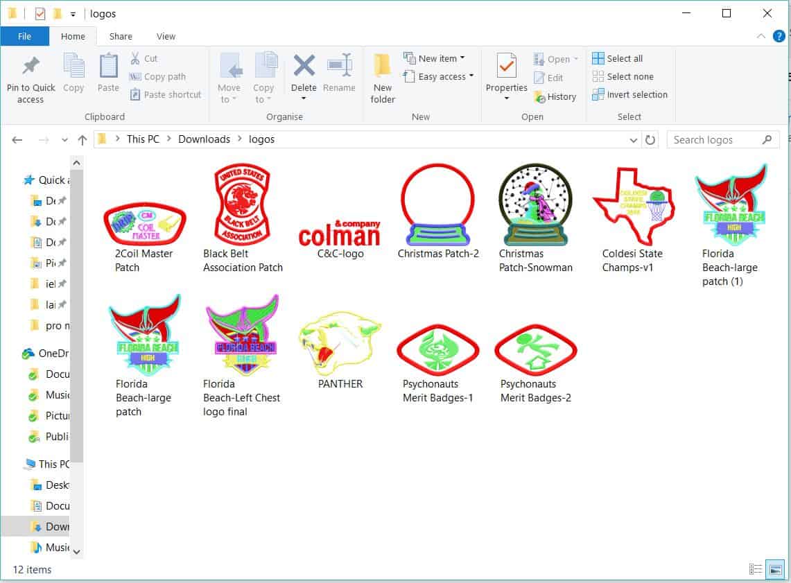Switch to the View ribbon tab

click(x=166, y=36)
